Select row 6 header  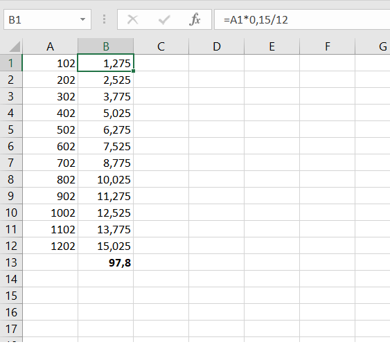pos(11,146)
